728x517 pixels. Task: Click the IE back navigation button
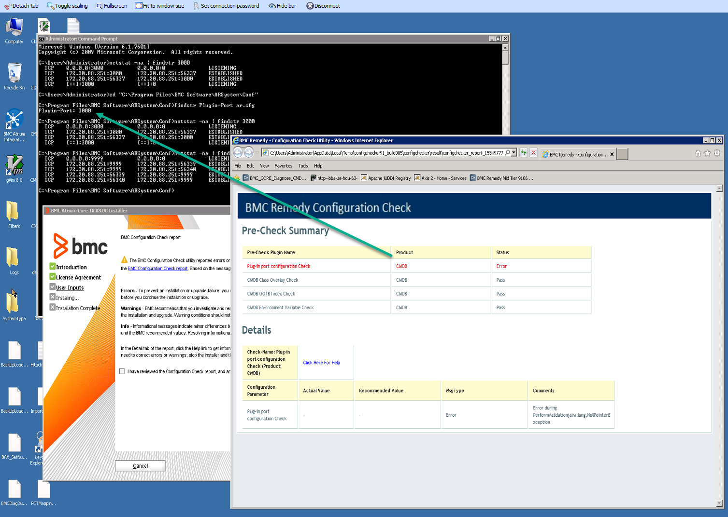click(238, 152)
